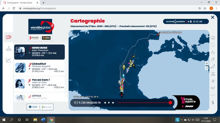This screenshot has height=123, width=220.
Task: Close the Cartographie overlay panel
Action: (213, 17)
